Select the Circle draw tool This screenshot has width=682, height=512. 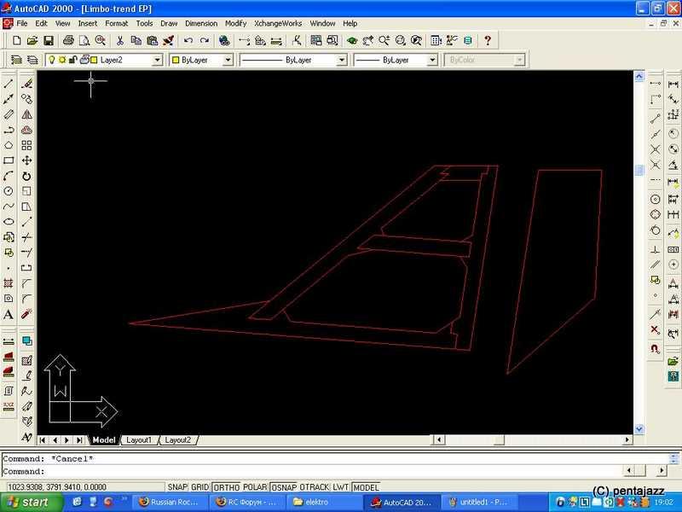[x=9, y=191]
